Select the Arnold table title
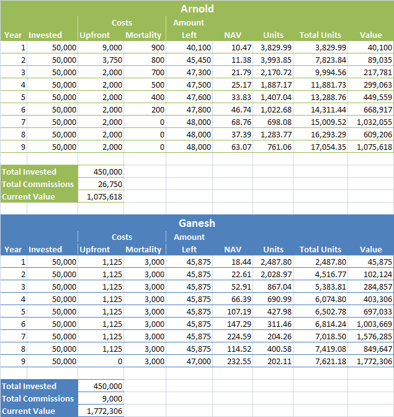 (197, 9)
